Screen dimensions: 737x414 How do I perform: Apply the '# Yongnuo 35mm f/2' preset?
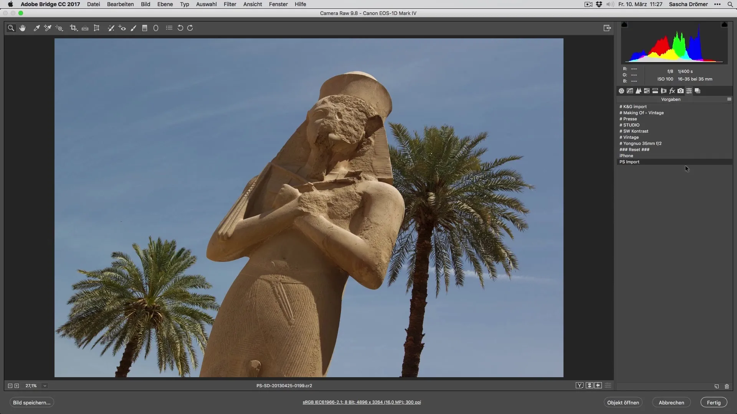(x=674, y=144)
